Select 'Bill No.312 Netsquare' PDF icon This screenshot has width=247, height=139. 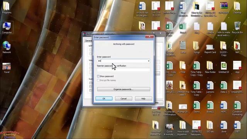click(x=196, y=128)
